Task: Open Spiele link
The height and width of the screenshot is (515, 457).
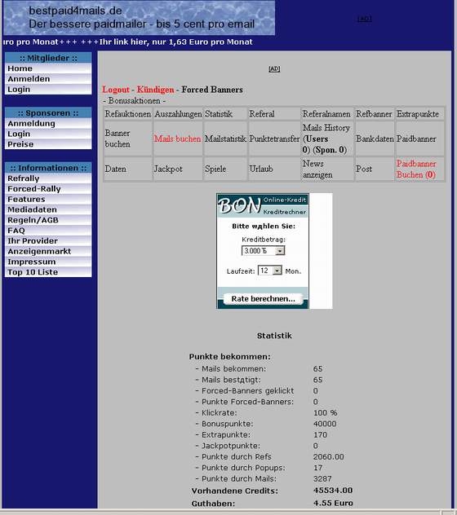Action: click(x=215, y=169)
